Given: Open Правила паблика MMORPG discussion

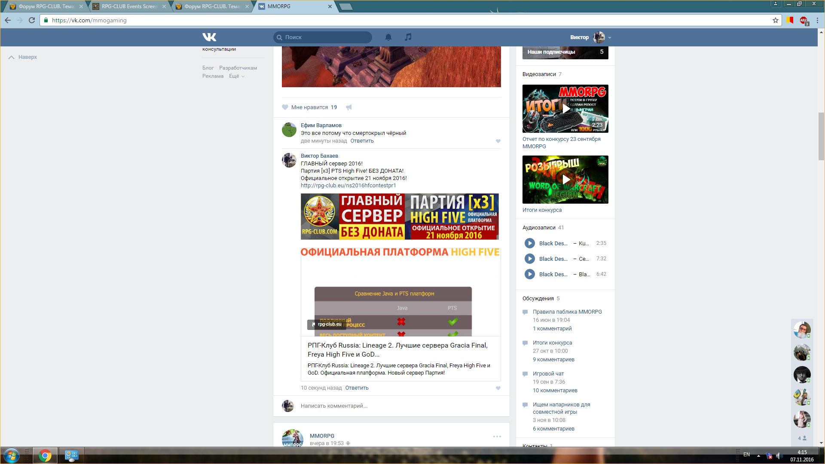Looking at the screenshot, I should click(x=567, y=312).
